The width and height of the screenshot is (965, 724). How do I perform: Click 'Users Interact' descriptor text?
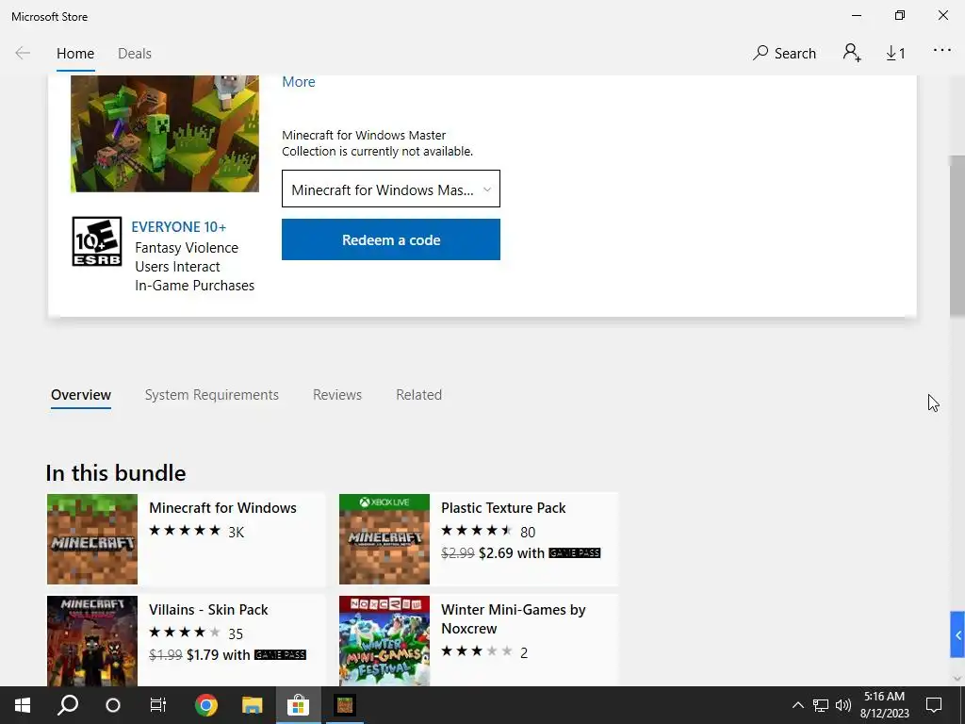point(177,267)
